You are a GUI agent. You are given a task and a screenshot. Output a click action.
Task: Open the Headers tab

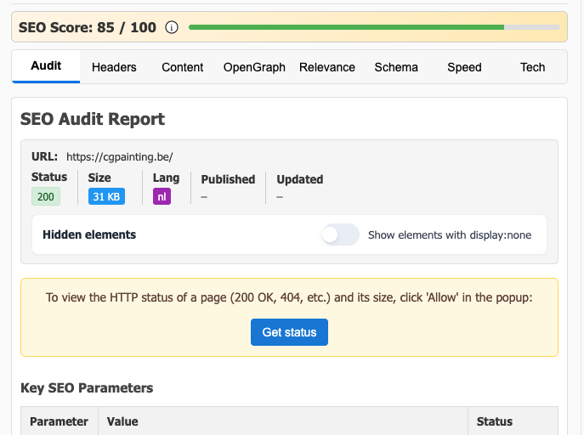[x=114, y=67]
